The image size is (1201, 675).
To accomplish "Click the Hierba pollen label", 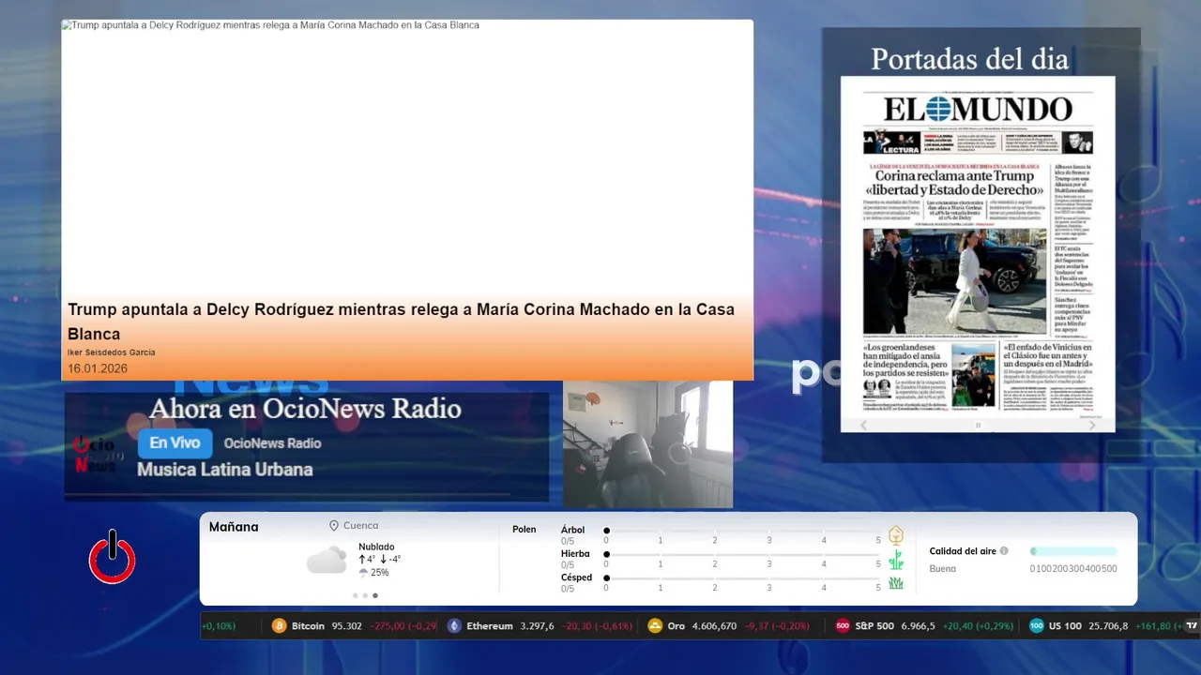I will point(575,554).
